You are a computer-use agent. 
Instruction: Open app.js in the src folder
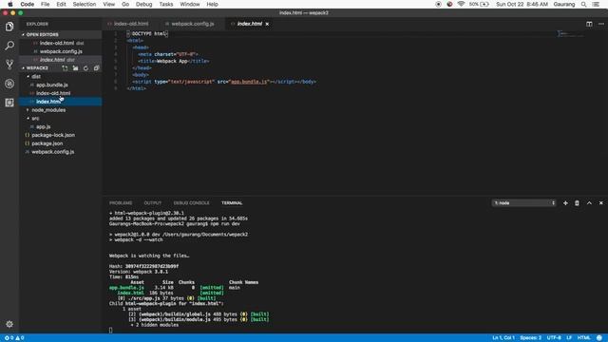pos(43,126)
